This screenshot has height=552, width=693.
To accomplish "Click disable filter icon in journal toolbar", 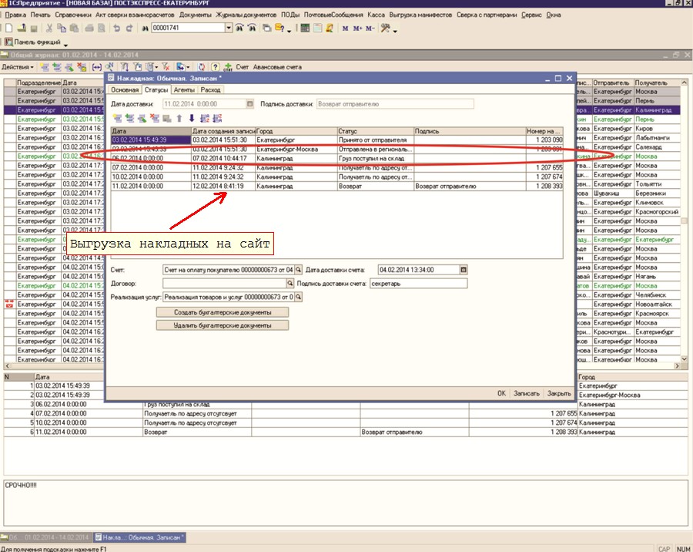I will pyautogui.click(x=166, y=67).
